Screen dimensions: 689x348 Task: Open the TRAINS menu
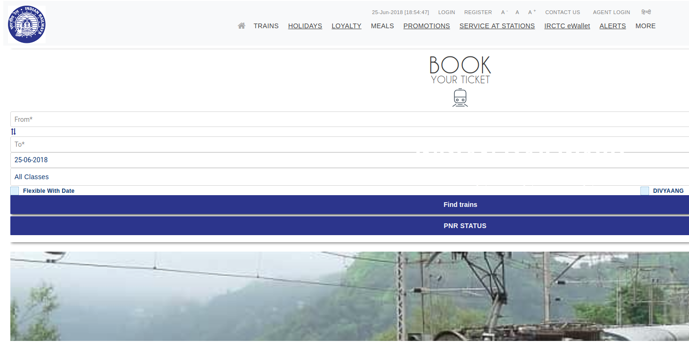tap(266, 26)
